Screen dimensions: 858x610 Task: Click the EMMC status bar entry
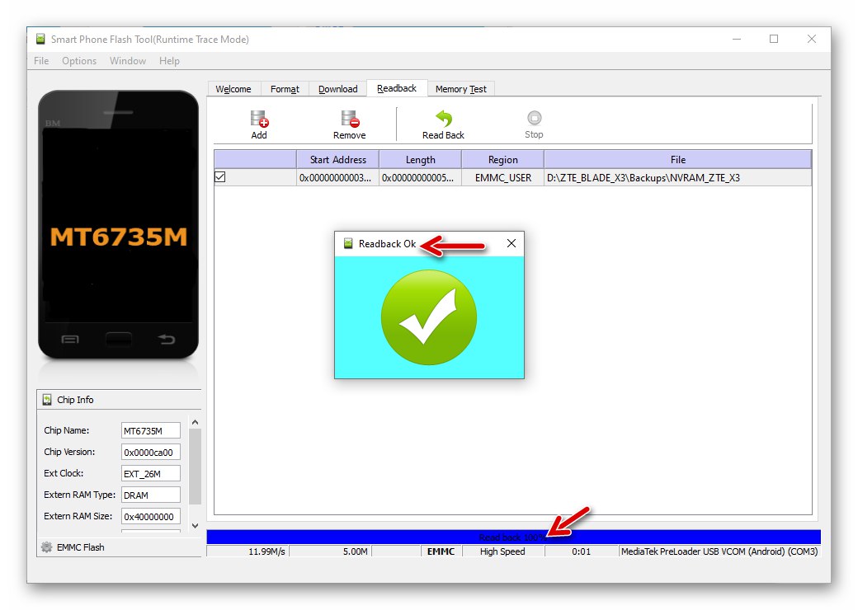pos(441,551)
